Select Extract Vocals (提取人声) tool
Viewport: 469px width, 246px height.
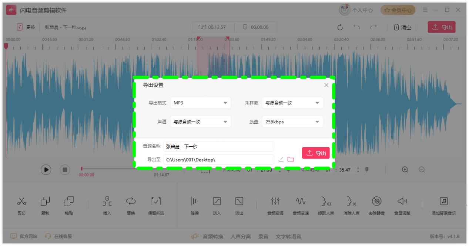(x=326, y=206)
